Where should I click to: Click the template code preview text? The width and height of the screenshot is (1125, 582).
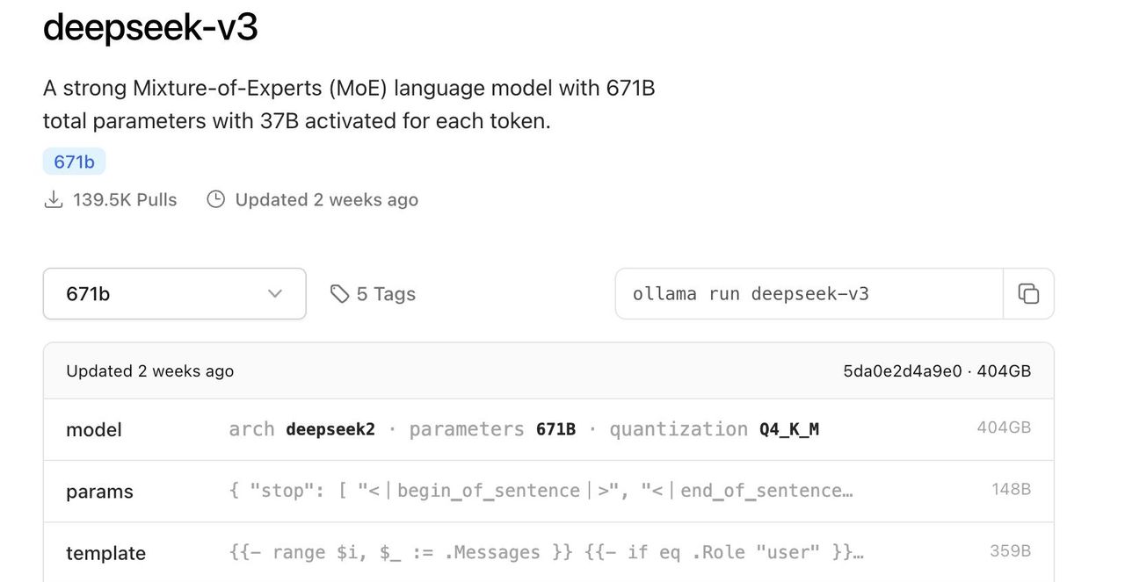[545, 552]
